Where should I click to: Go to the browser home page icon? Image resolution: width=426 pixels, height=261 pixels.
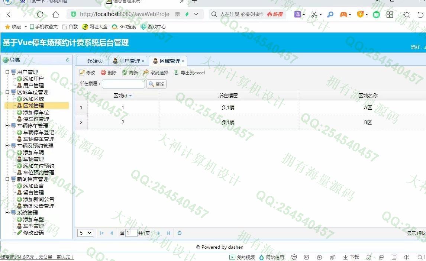tap(56, 14)
